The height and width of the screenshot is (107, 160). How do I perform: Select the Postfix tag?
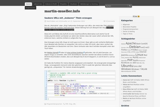coord(136,60)
